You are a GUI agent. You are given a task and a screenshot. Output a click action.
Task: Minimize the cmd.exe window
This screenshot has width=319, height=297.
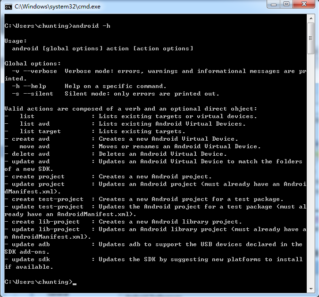[274, 4]
